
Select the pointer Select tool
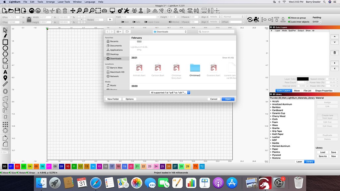[5, 30]
